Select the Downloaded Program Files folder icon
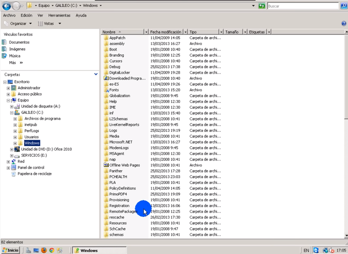The width and height of the screenshot is (348, 254). [106, 78]
